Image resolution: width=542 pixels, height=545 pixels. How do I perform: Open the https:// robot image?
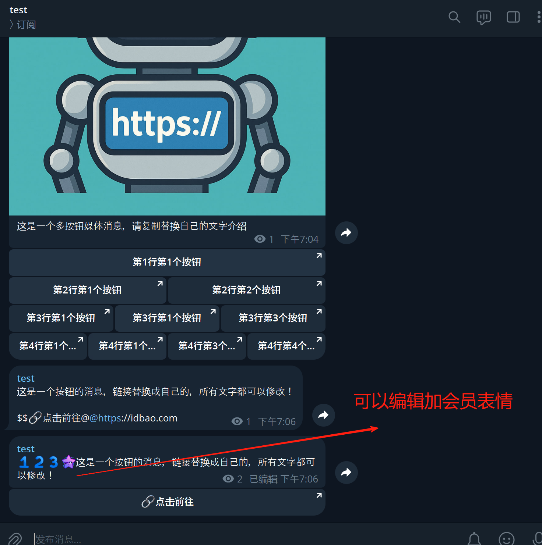(167, 126)
